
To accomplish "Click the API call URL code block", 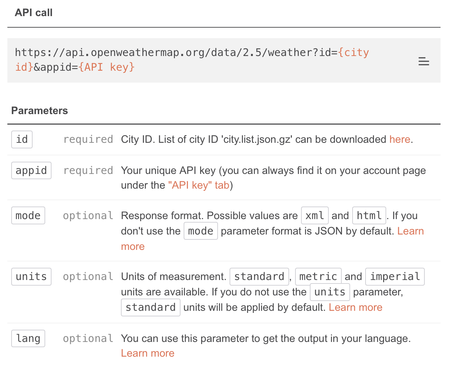I will pos(224,60).
